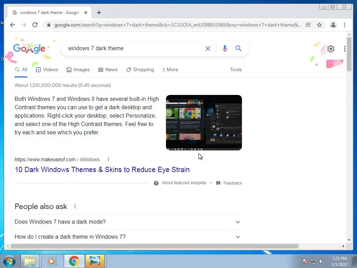Open options for makeuseof result
The height and width of the screenshot is (268, 357).
pos(108,159)
